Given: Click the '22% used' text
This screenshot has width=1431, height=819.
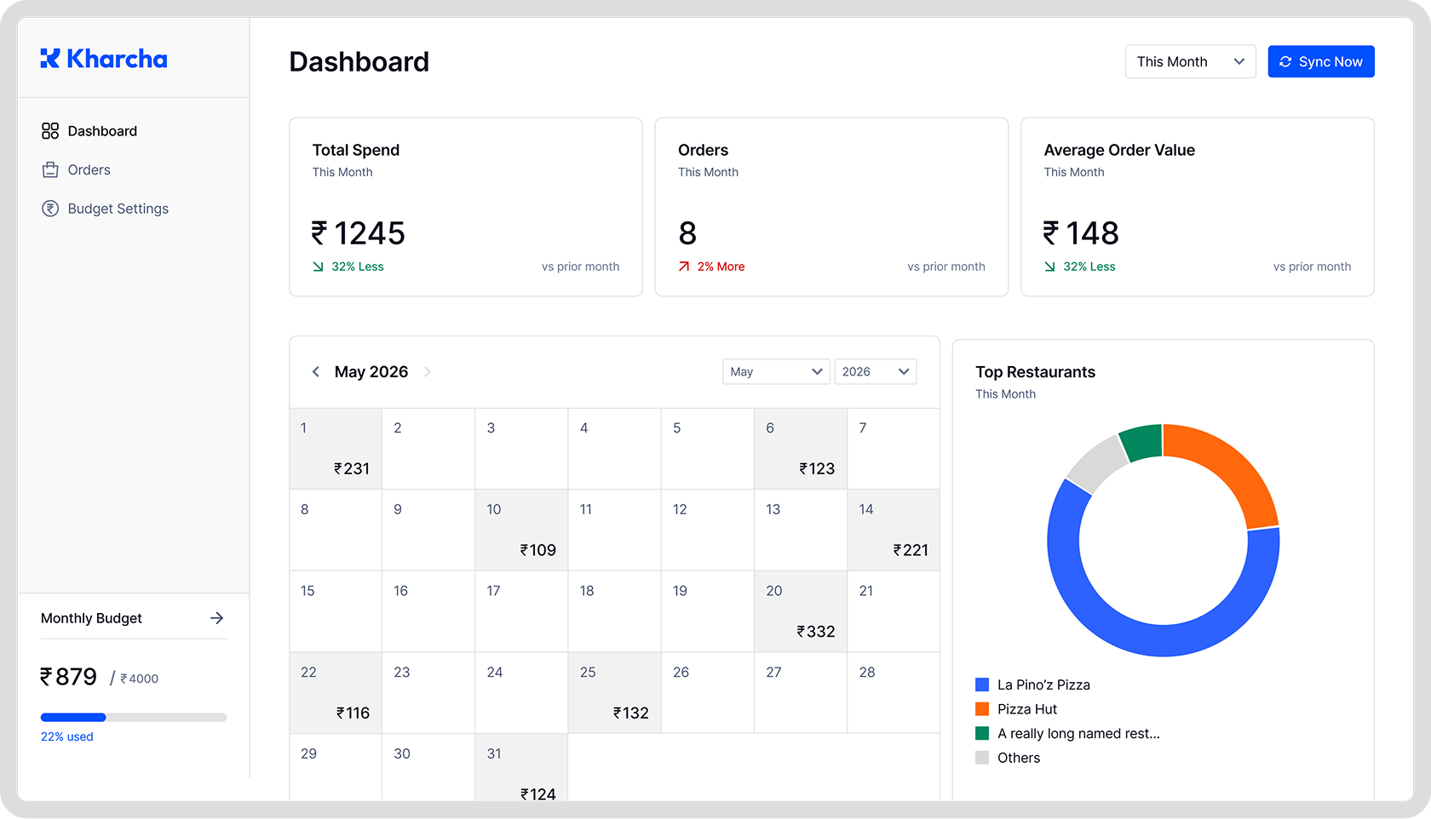Looking at the screenshot, I should [67, 737].
